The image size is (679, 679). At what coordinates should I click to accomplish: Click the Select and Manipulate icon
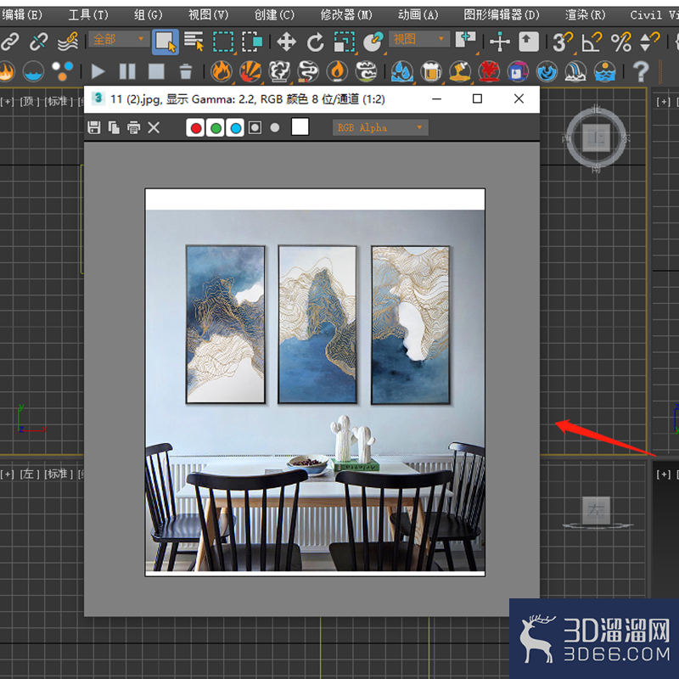500,42
